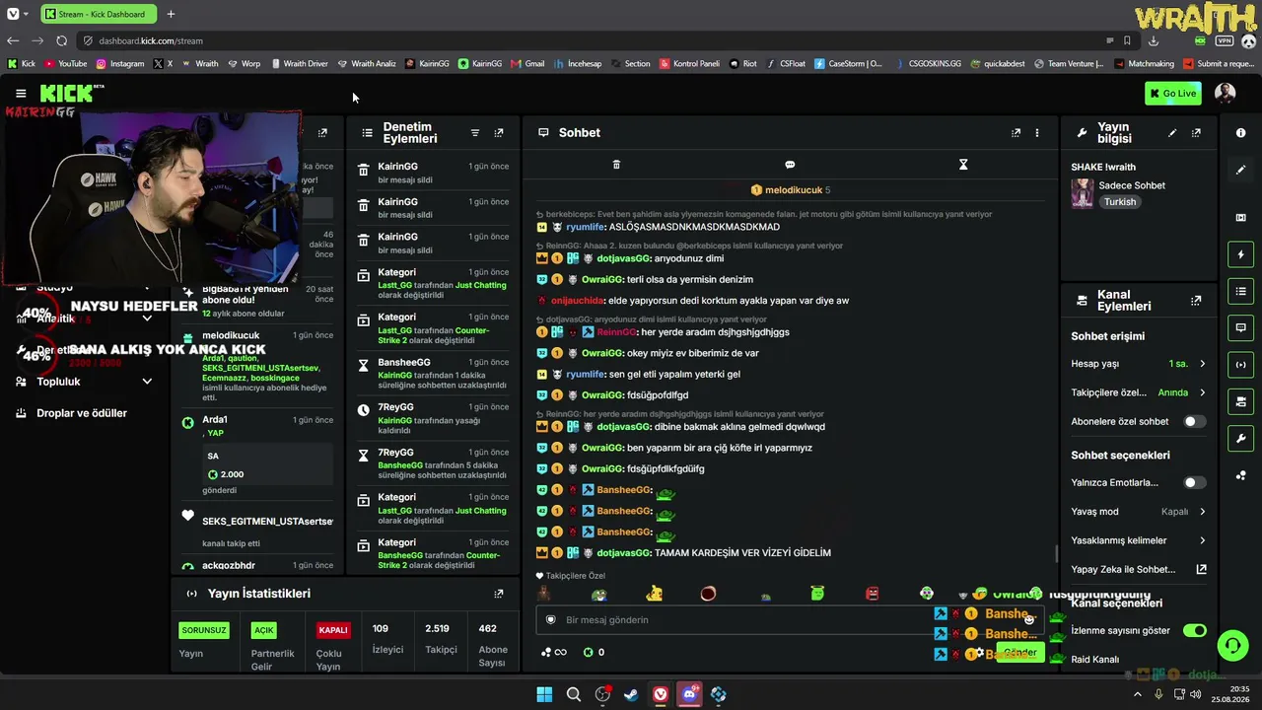
Task: Open the Kontrol Paneli bookmark
Action: 689,63
